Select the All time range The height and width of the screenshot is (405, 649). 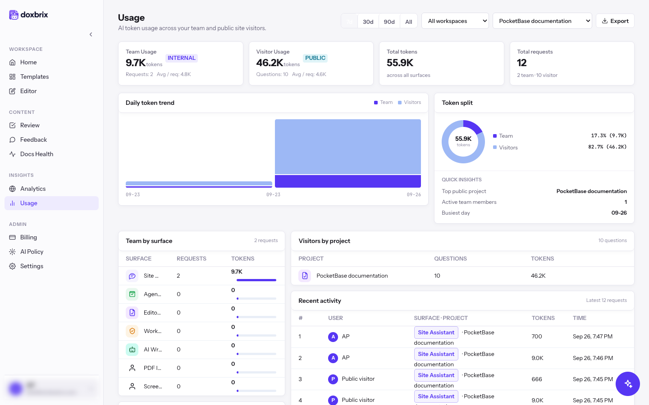click(x=408, y=22)
